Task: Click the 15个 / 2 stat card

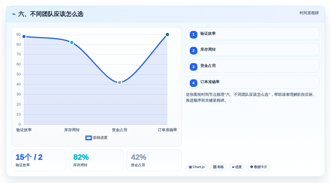Action: click(39, 160)
